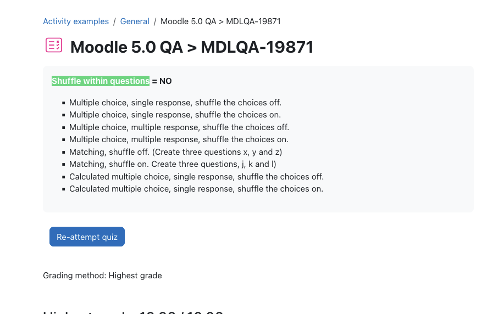Viewport: 498px width, 314px height.
Task: Click the highlighted Shuffle within questions text
Action: [101, 81]
